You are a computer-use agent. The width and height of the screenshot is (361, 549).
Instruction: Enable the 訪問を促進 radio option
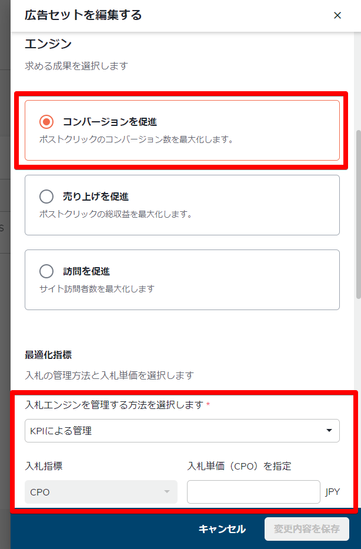(46, 271)
